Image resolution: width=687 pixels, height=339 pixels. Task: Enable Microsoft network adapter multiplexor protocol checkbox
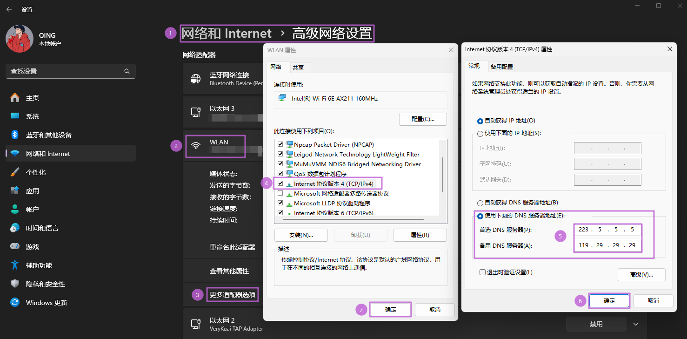pos(280,193)
